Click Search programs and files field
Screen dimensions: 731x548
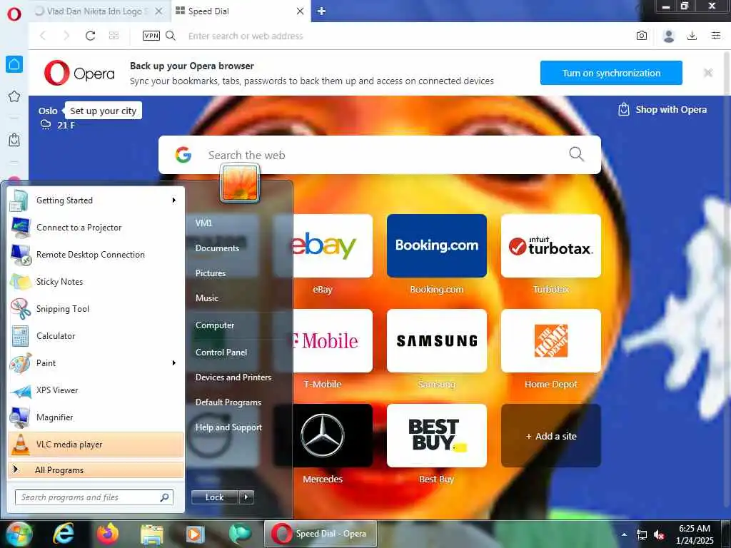pos(94,497)
